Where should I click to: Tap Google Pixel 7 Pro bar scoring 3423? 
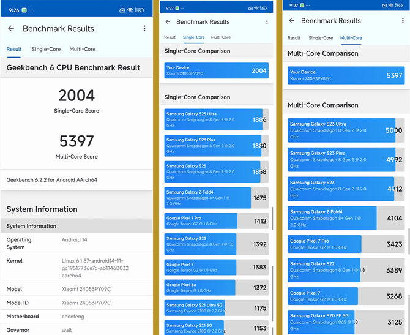pyautogui.click(x=346, y=244)
